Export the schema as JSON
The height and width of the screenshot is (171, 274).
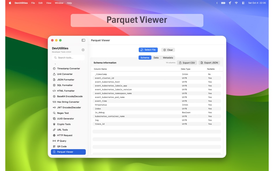tap(209, 62)
